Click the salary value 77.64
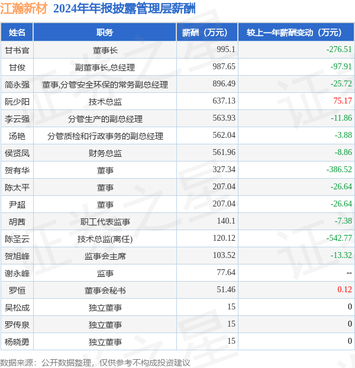355x368 pixels. (x=225, y=272)
